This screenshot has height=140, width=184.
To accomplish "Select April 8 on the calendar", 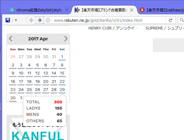I will click(62, 65).
